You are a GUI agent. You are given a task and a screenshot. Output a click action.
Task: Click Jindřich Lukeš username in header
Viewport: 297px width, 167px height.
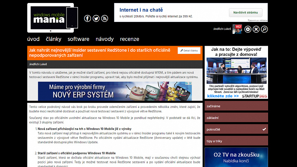222,29
